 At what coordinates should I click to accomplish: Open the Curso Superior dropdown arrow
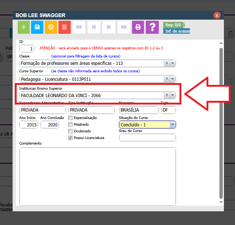[x=172, y=79]
